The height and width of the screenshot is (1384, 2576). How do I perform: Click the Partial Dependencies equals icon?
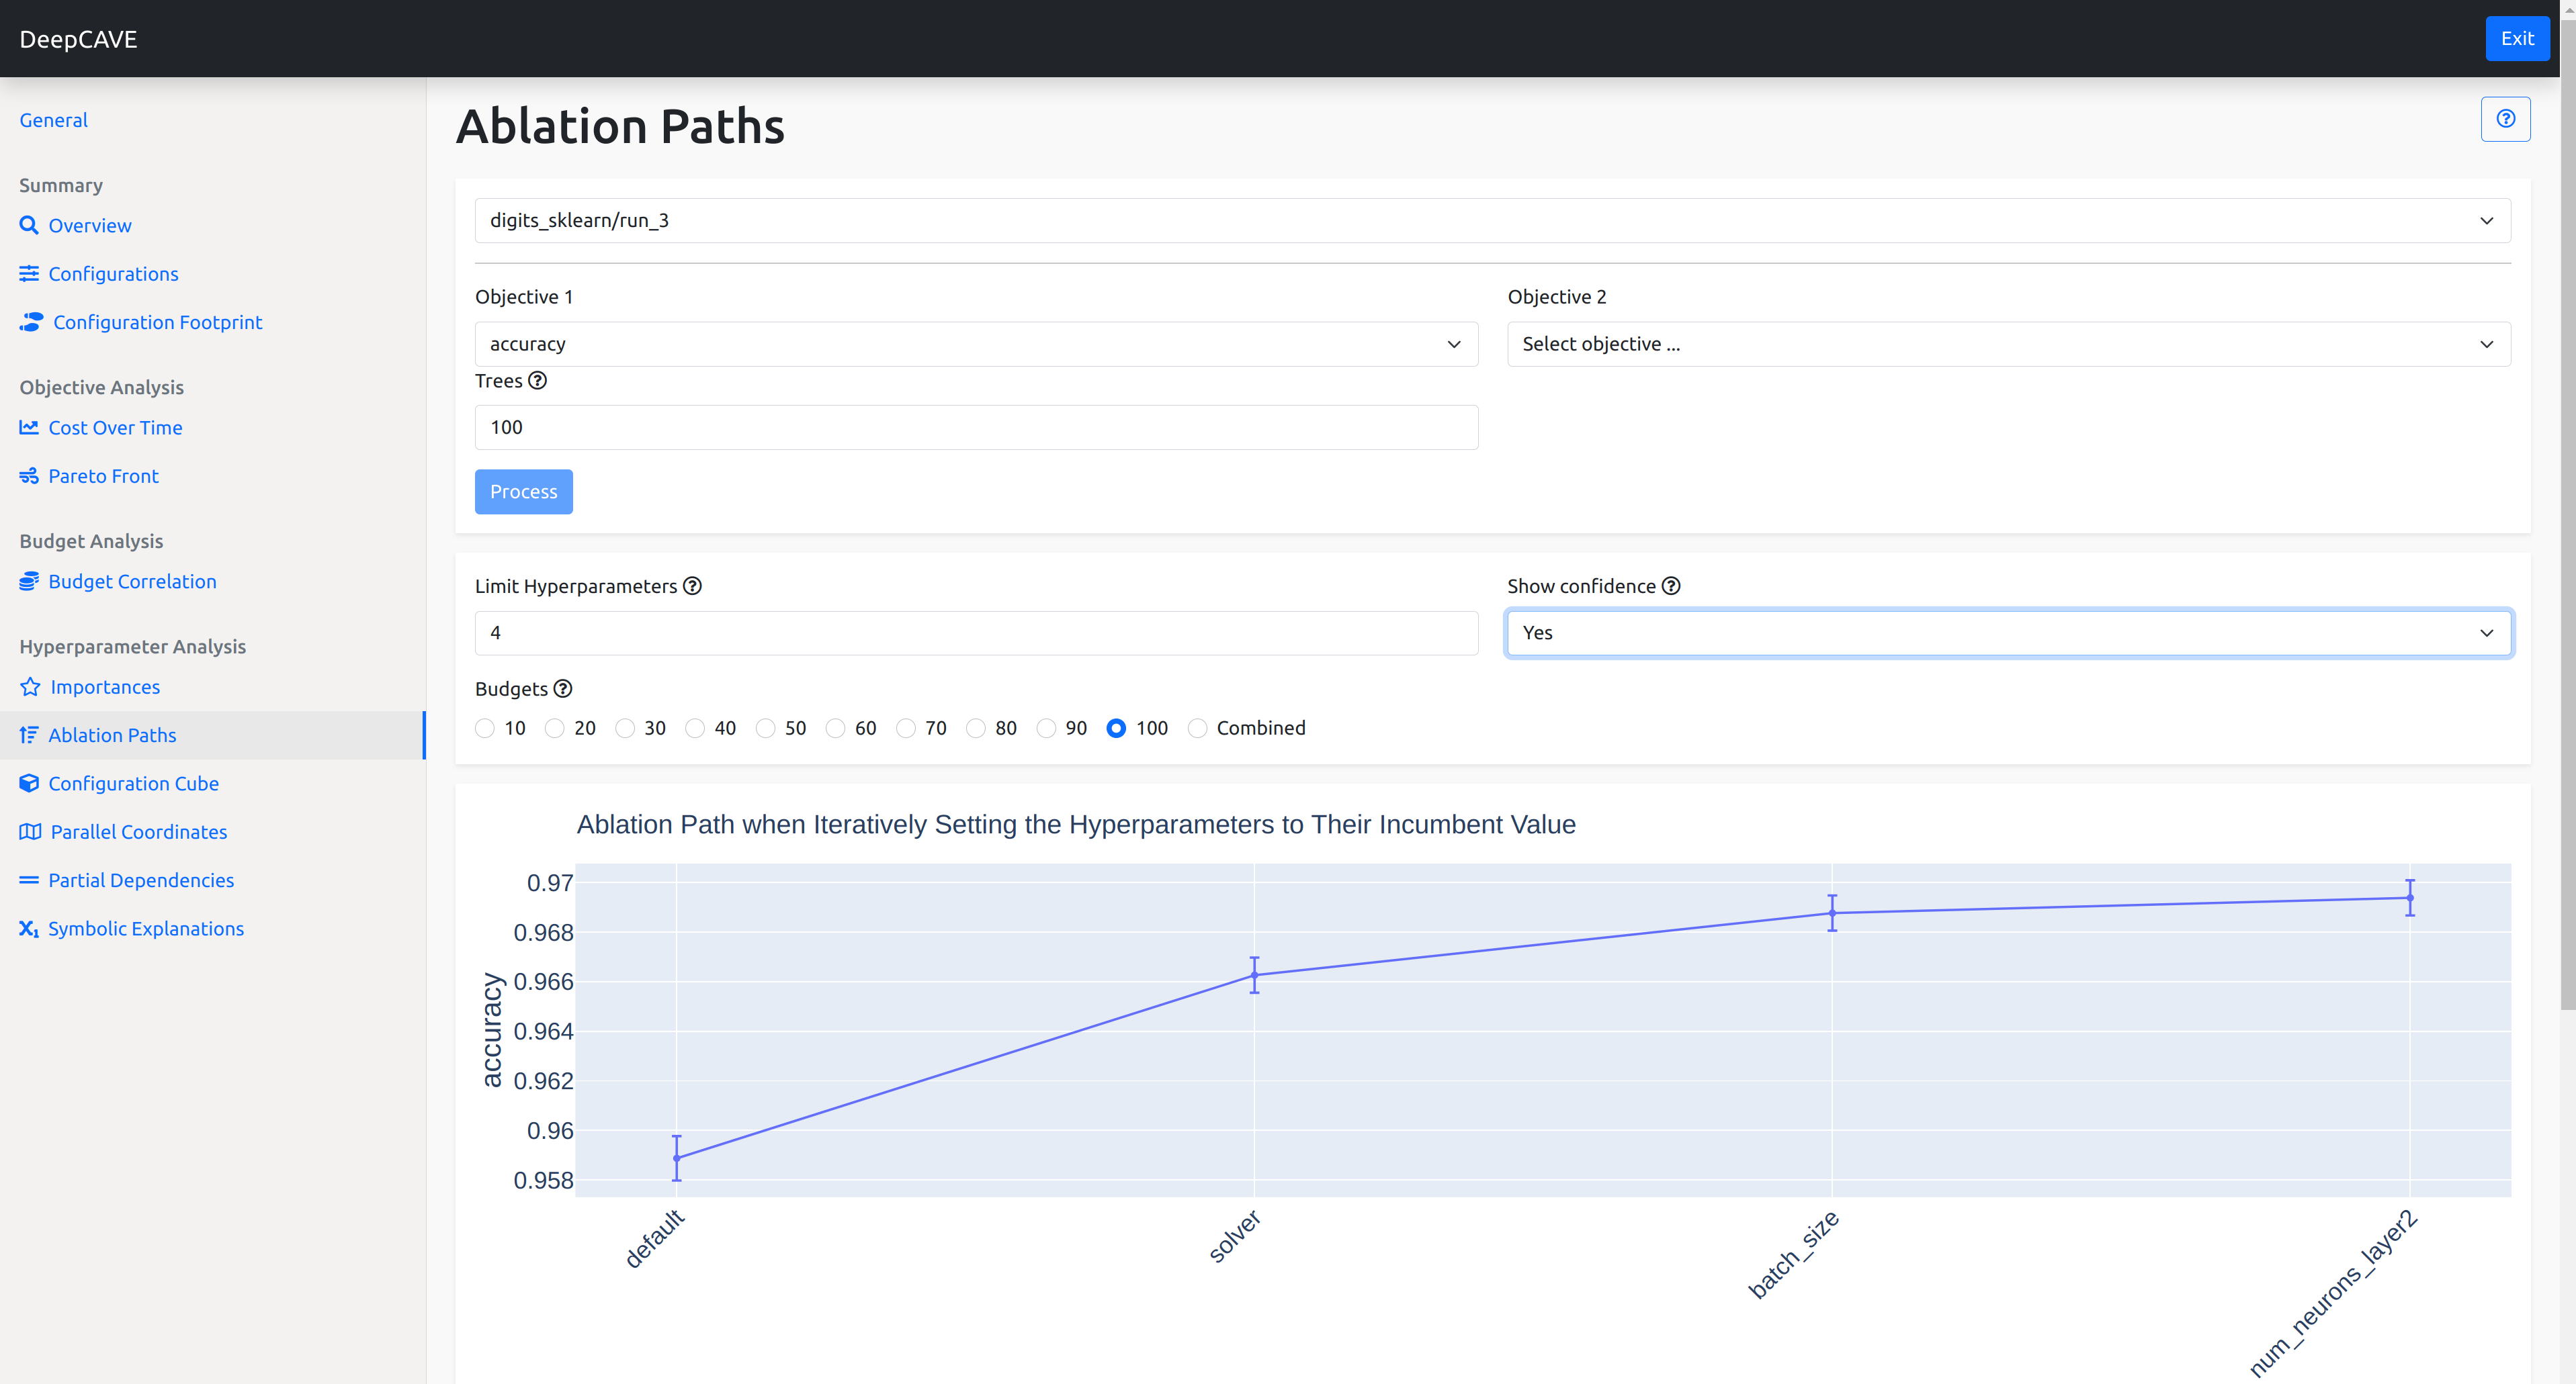click(x=29, y=880)
